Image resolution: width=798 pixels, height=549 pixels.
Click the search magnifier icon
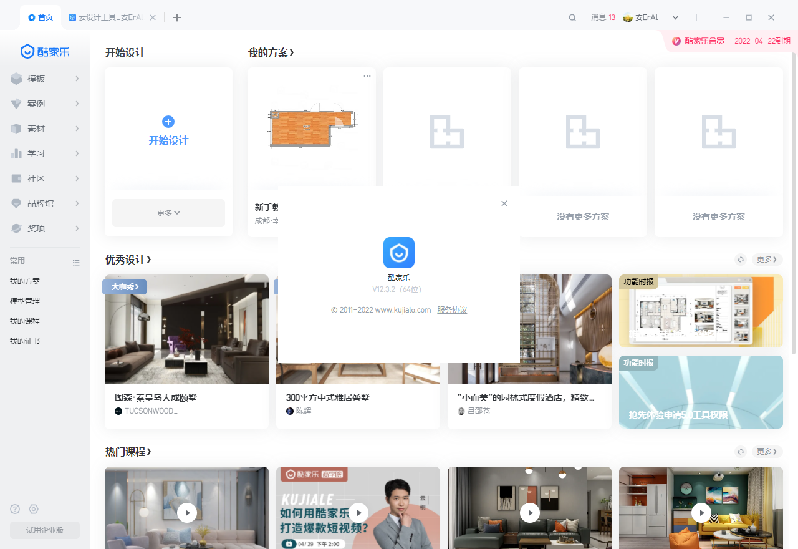click(x=572, y=17)
